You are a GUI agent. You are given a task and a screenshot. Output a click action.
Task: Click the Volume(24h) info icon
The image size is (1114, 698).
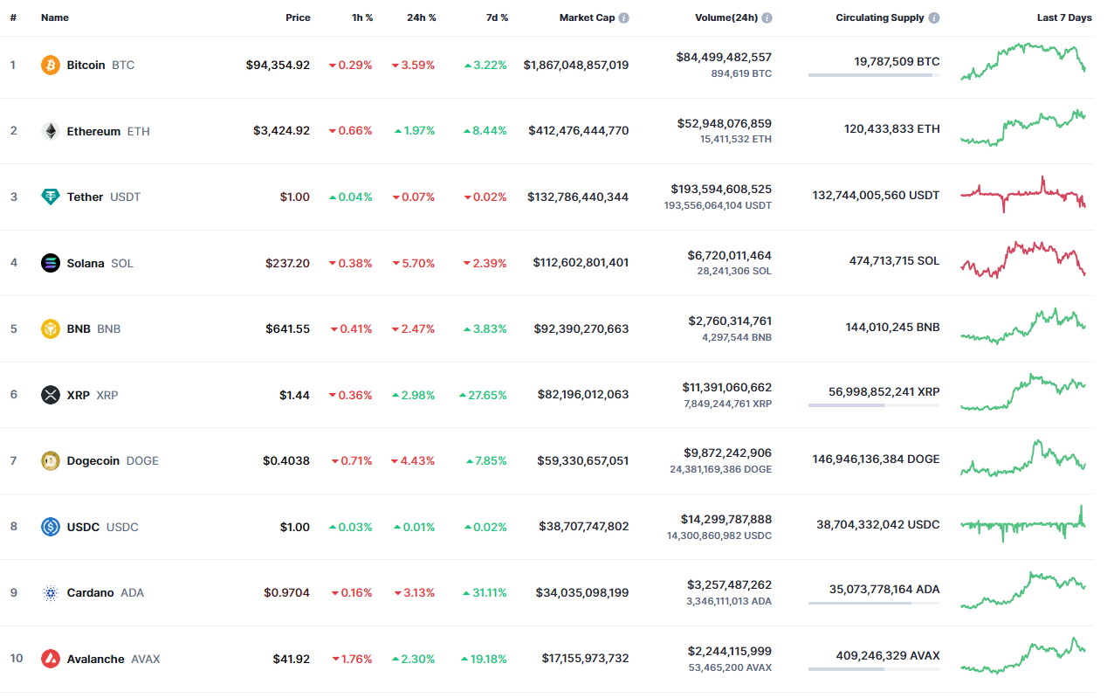click(767, 17)
